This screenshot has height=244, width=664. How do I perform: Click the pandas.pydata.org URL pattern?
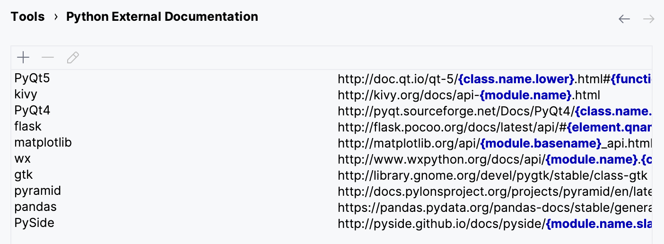click(495, 208)
